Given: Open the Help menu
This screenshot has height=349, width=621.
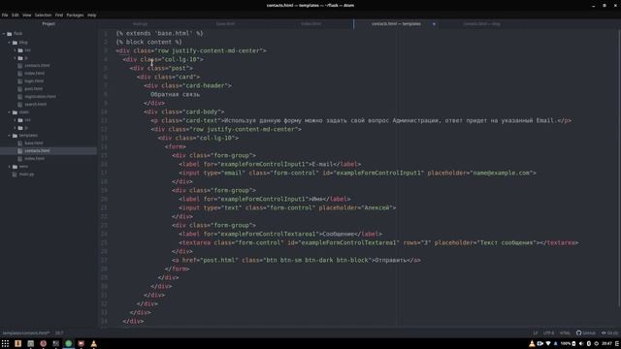Looking at the screenshot, I should click(92, 16).
